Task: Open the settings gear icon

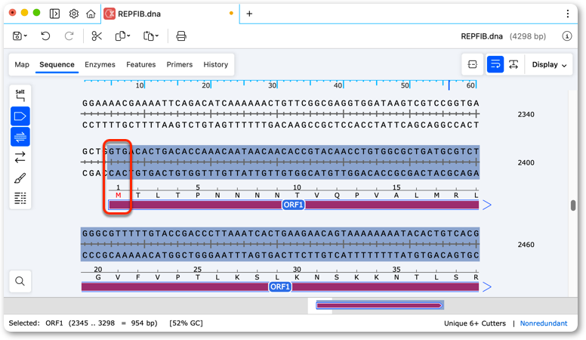Action: [73, 14]
